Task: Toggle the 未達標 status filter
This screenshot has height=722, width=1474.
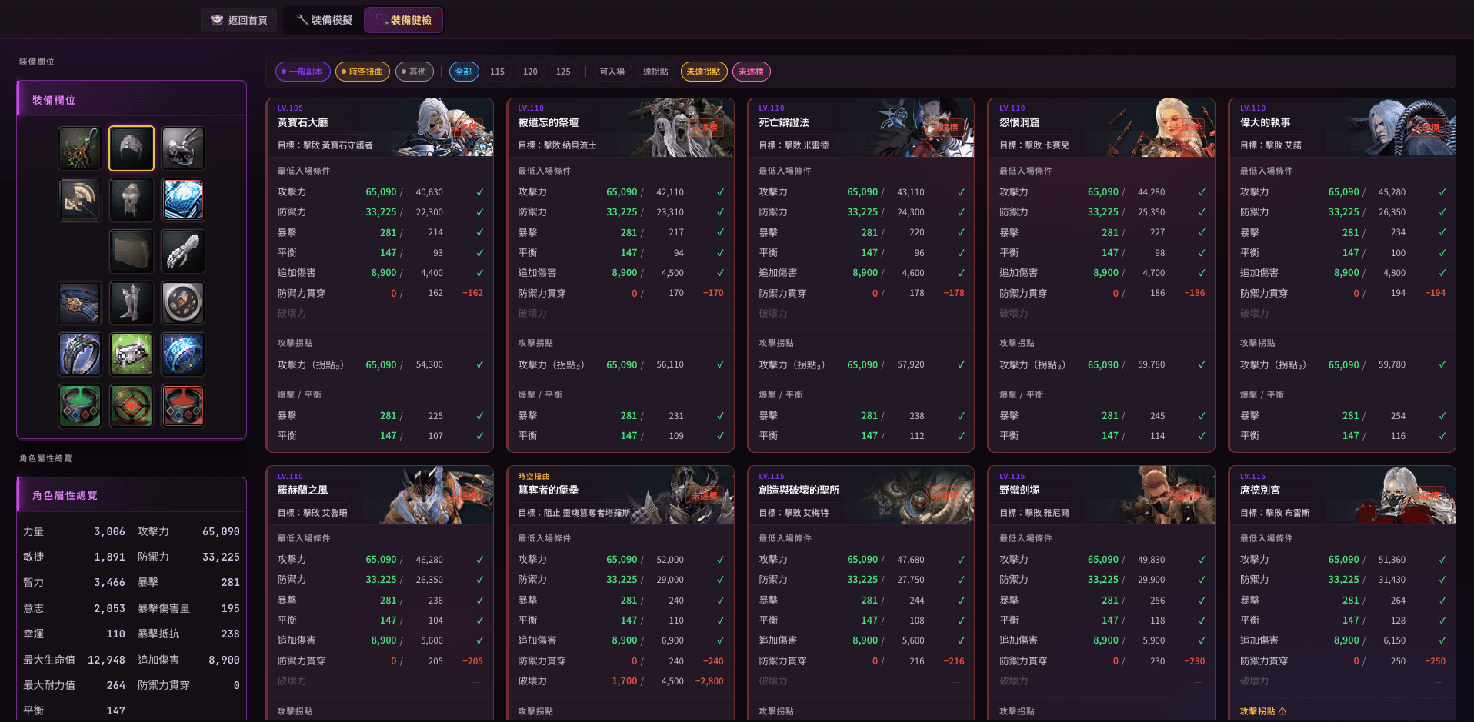Action: [x=752, y=72]
